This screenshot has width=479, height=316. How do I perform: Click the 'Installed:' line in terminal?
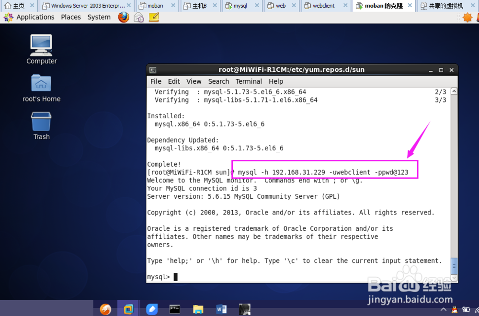[166, 116]
